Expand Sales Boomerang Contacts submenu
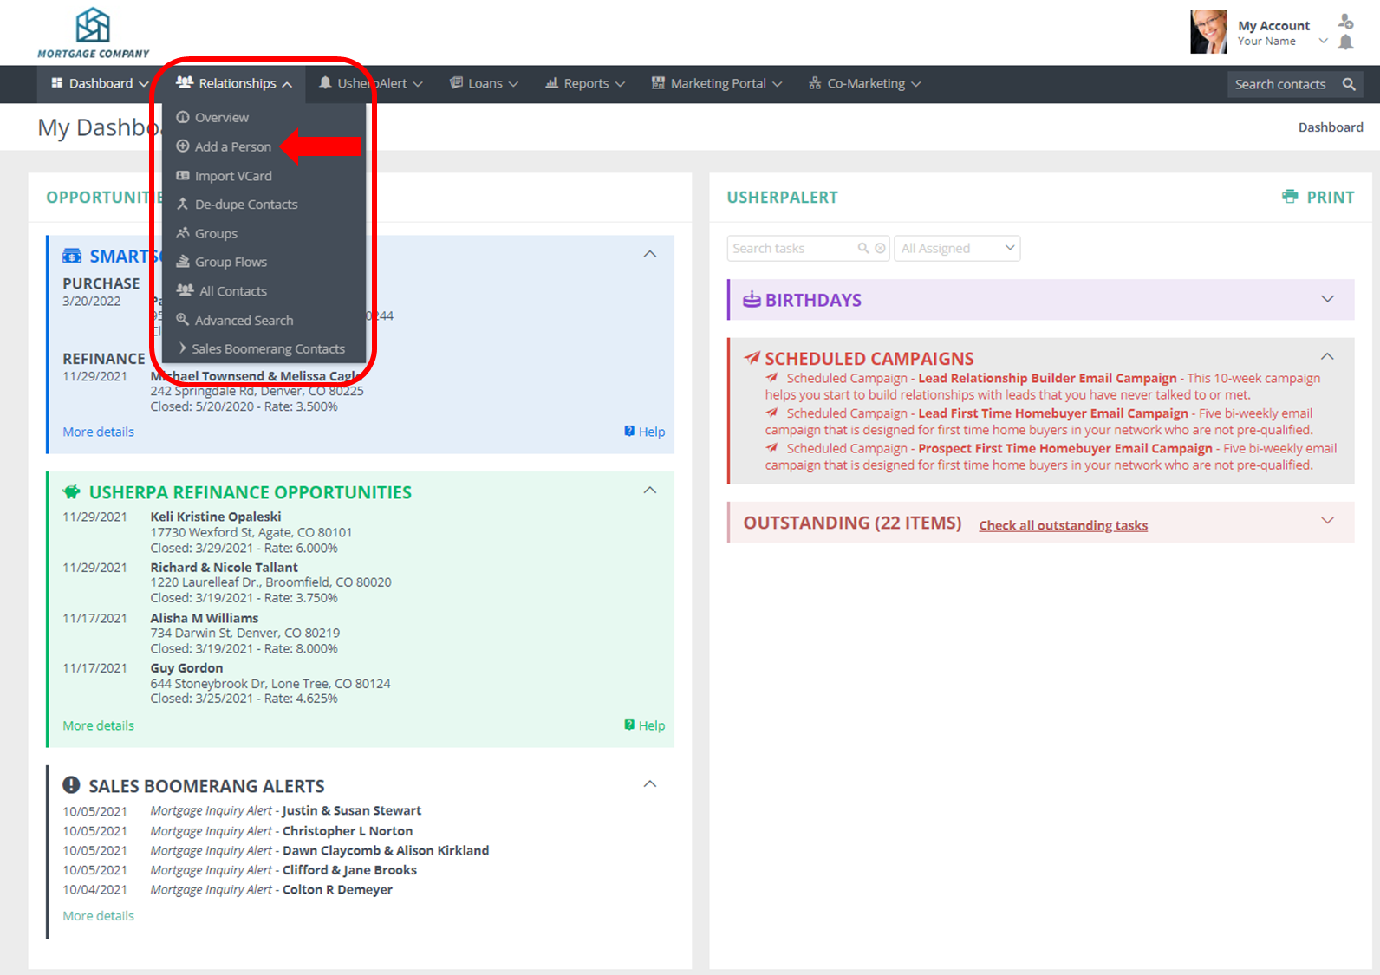 [267, 349]
